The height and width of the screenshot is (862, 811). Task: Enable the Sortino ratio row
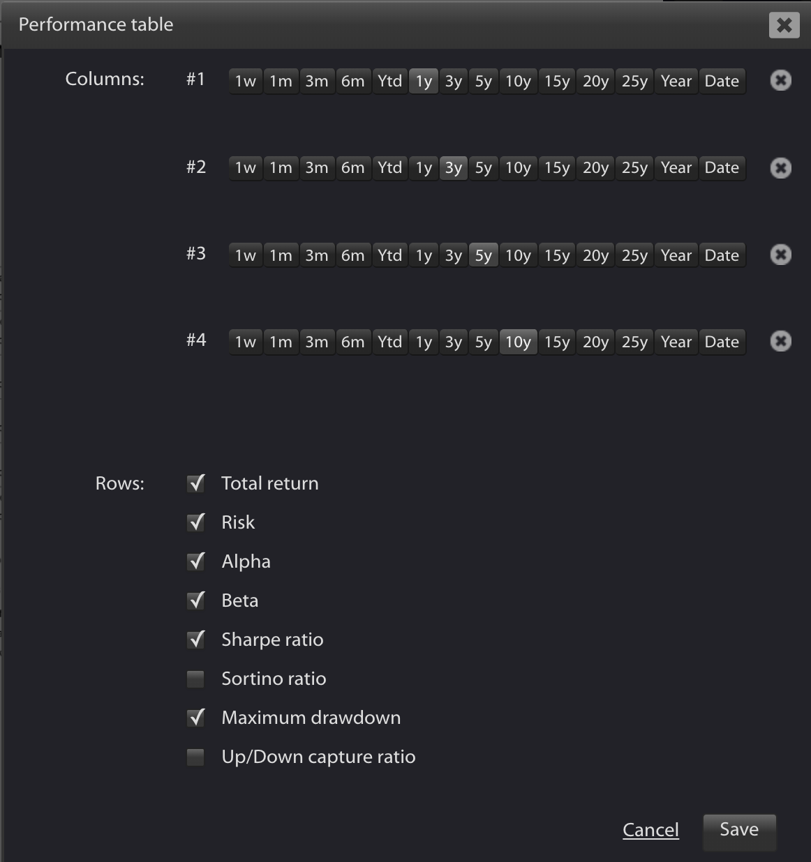click(196, 679)
